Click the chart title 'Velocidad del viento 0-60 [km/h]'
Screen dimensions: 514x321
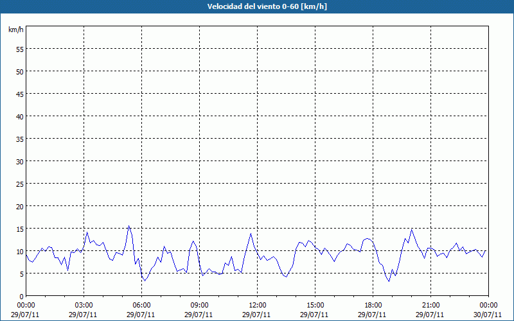[267, 6]
